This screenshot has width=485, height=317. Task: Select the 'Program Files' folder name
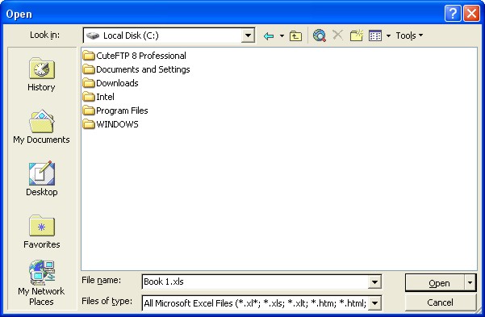[122, 111]
